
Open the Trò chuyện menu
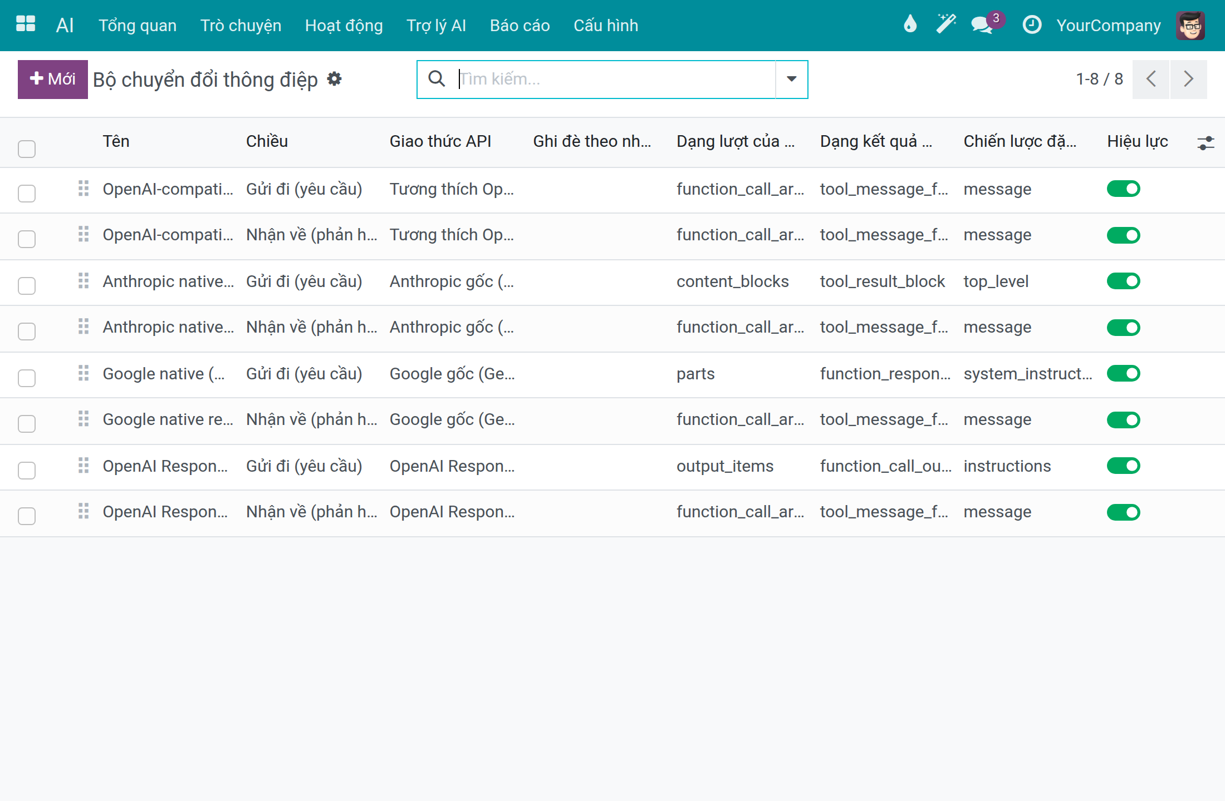tap(241, 26)
